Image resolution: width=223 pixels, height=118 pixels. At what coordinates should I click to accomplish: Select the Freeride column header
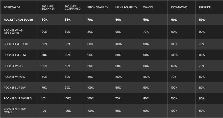(205, 8)
